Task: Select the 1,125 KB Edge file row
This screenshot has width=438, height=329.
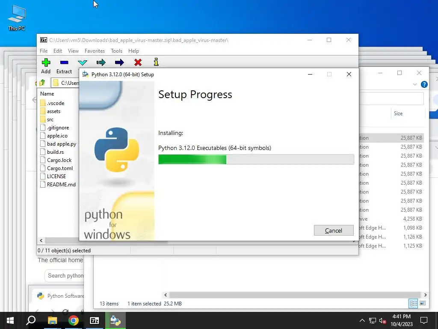Action: 391,245
